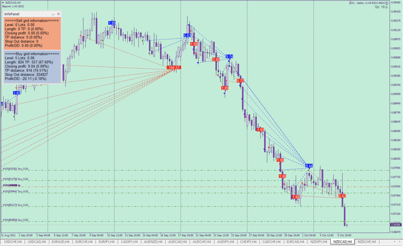This screenshot has height=246, width=403.
Task: Select order line #101810361 buy 0.01
Action: (x=16, y=169)
